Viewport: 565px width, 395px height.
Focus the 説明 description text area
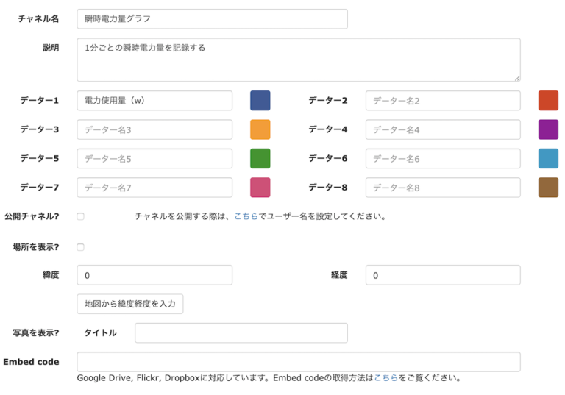pyautogui.click(x=298, y=60)
